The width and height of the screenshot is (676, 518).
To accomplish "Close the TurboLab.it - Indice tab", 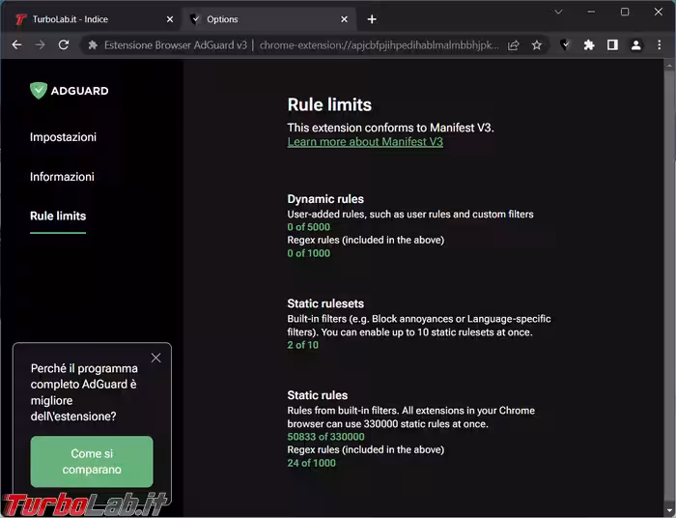I will click(x=170, y=19).
